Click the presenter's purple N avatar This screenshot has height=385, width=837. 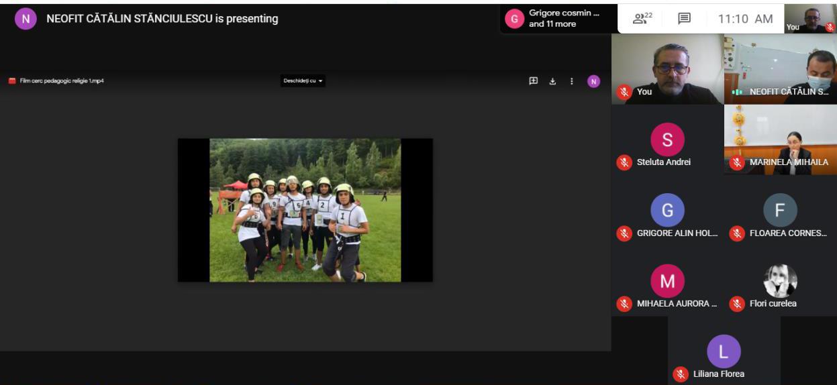tap(26, 19)
